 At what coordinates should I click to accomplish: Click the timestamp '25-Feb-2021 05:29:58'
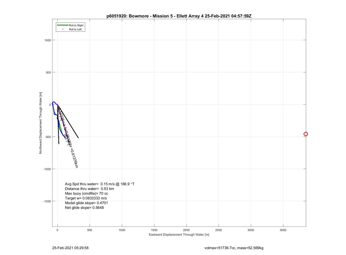70,248
